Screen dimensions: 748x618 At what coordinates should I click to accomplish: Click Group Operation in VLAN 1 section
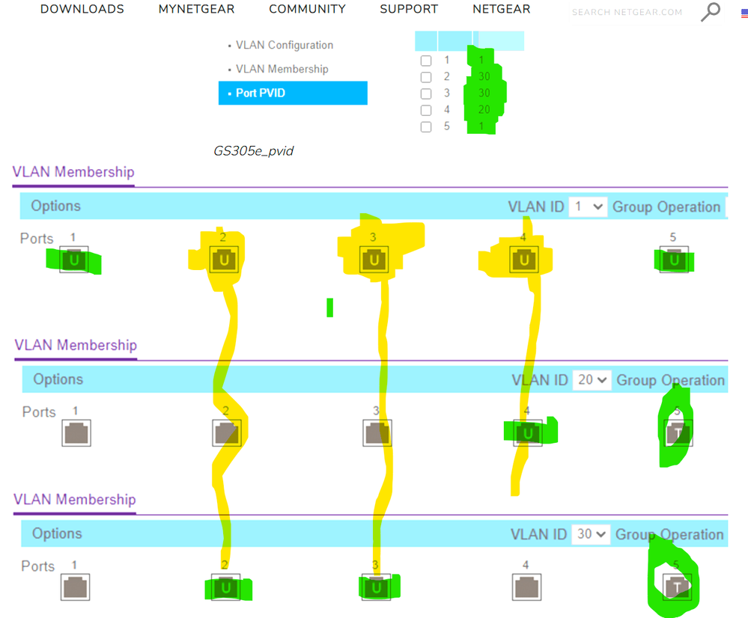pos(666,207)
